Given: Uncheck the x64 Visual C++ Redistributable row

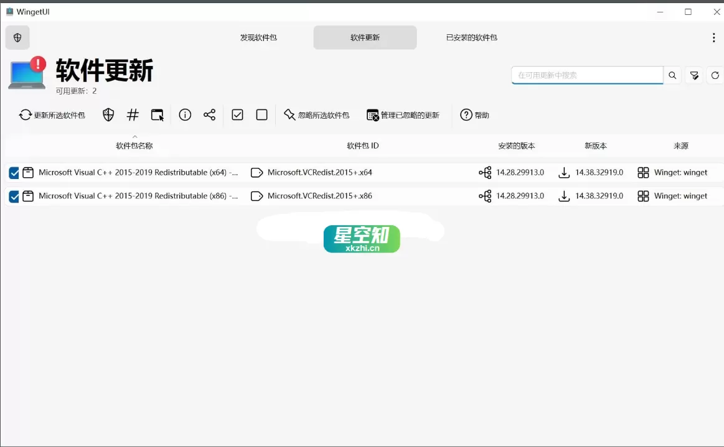Looking at the screenshot, I should [x=14, y=172].
